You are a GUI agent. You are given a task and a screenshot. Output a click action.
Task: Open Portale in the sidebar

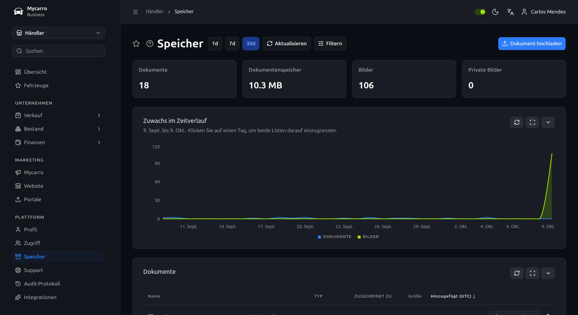[x=58, y=199]
